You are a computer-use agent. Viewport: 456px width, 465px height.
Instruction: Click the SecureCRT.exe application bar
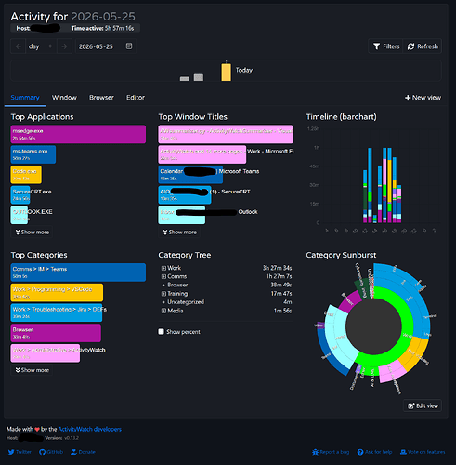pyautogui.click(x=20, y=195)
